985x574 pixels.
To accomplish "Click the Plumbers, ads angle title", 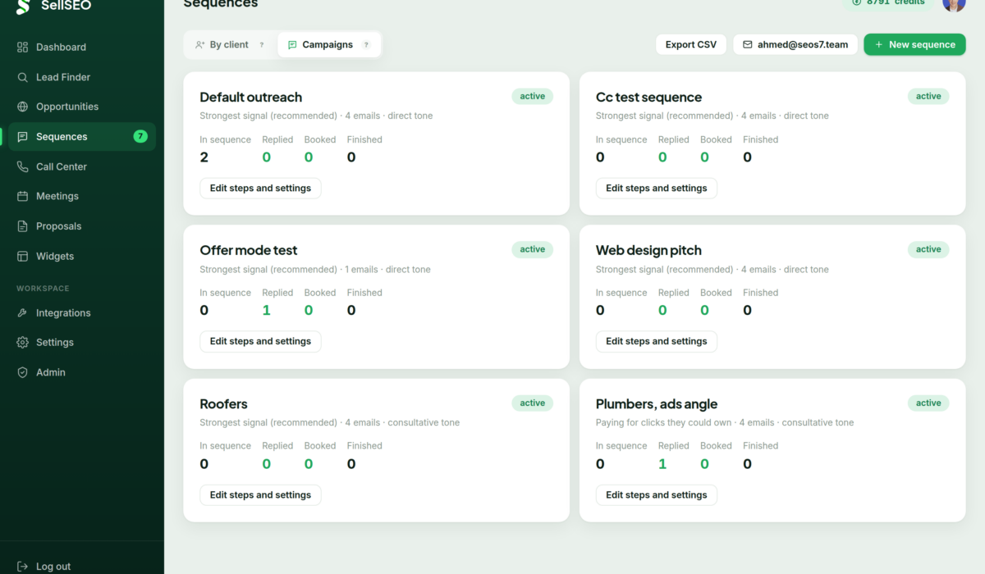I will click(657, 404).
